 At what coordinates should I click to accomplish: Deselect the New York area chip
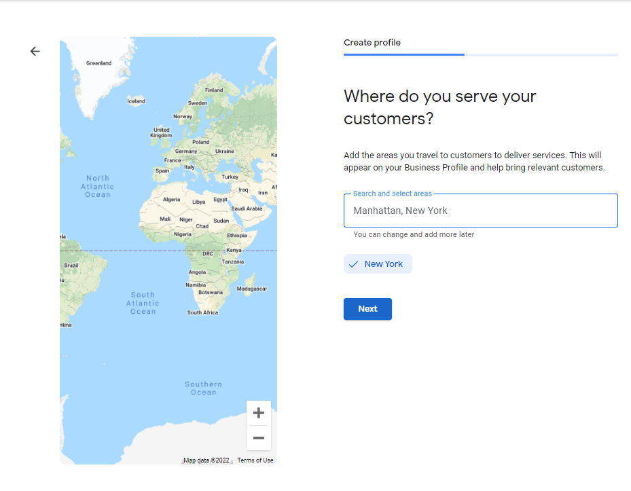pyautogui.click(x=378, y=264)
